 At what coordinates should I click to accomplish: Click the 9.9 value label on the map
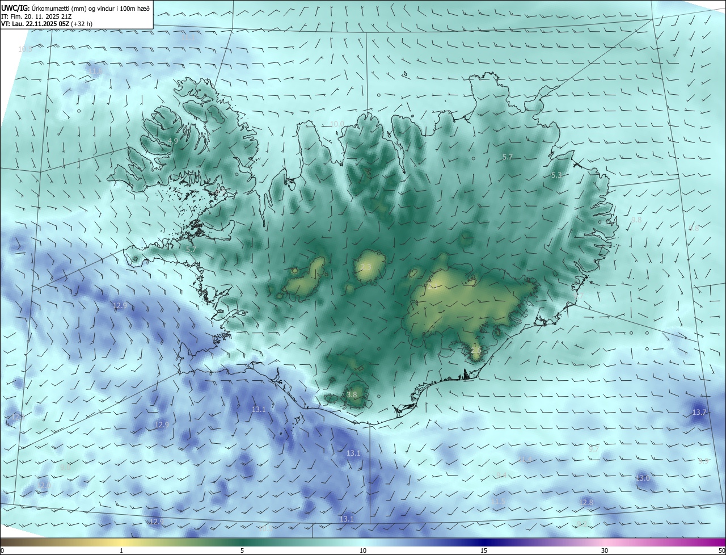703,461
